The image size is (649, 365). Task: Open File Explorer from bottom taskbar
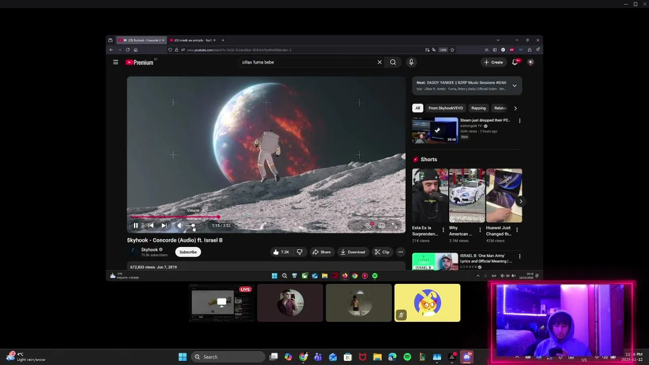click(x=377, y=357)
